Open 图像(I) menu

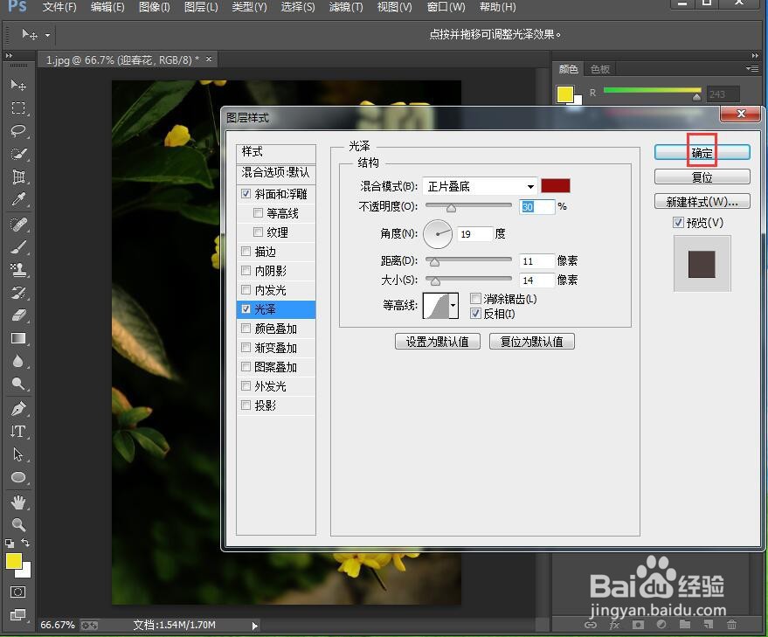[x=155, y=7]
